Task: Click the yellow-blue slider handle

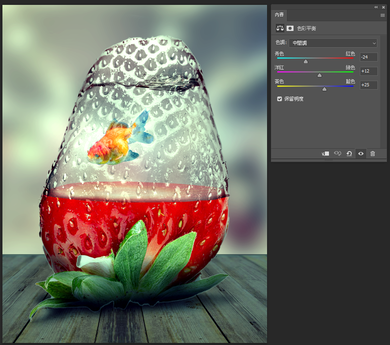Action: click(325, 89)
